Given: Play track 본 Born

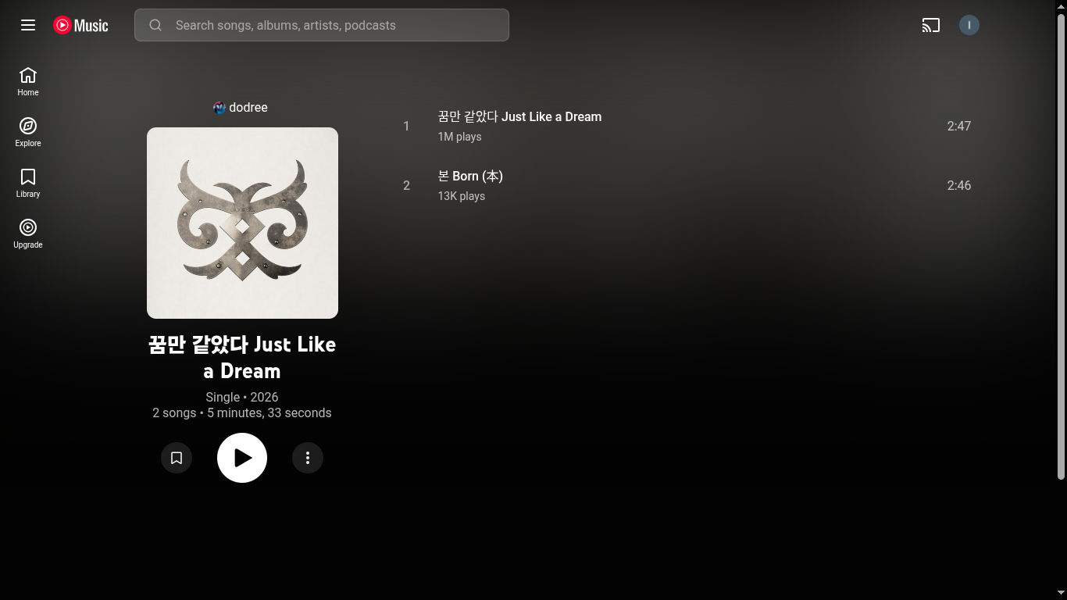Looking at the screenshot, I should click(470, 177).
